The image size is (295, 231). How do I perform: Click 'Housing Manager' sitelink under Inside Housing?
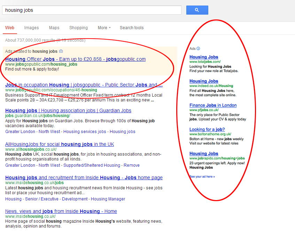pyautogui.click(x=108, y=199)
